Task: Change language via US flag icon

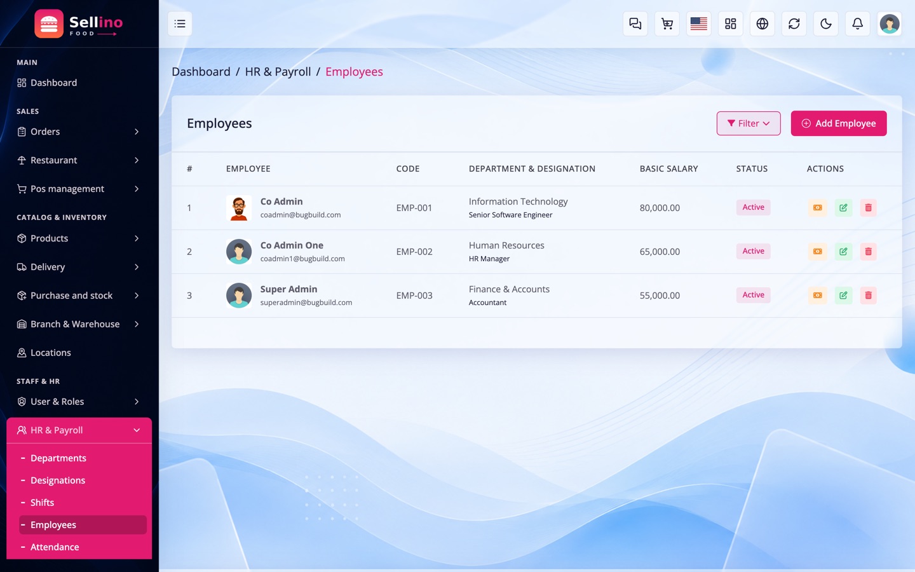Action: [x=699, y=24]
